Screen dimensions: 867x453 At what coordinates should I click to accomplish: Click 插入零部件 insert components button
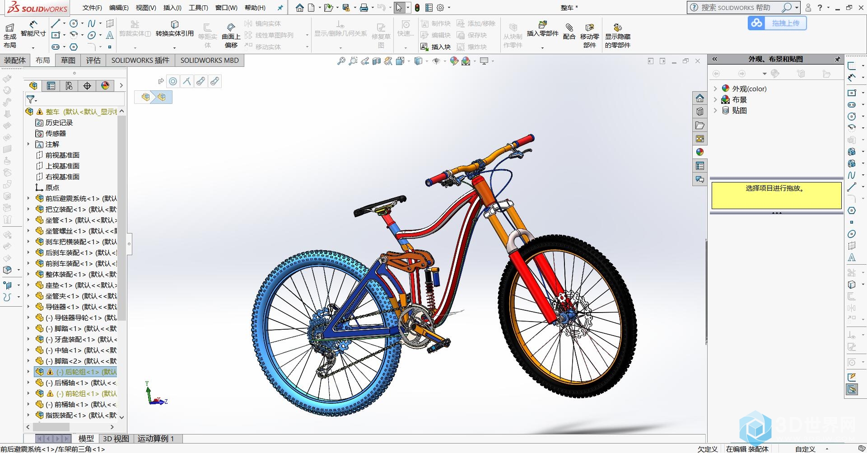(542, 28)
